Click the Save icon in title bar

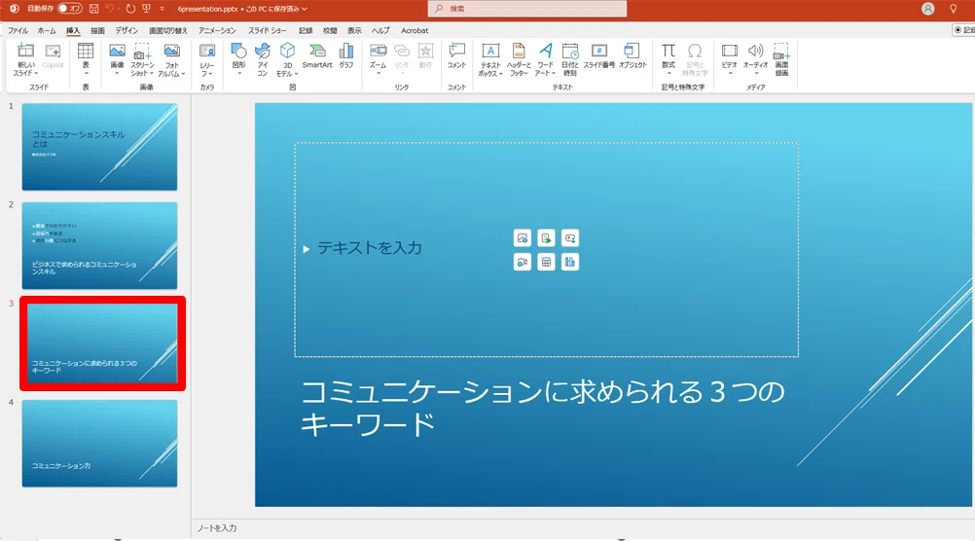pyautogui.click(x=93, y=9)
